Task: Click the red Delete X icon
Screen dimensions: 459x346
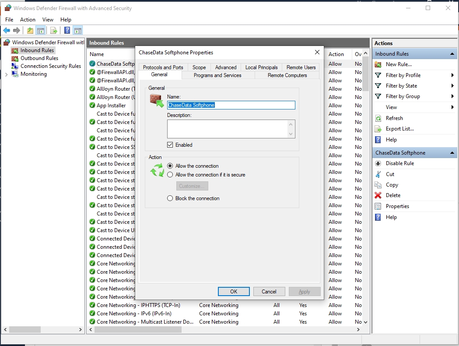Action: [x=378, y=195]
